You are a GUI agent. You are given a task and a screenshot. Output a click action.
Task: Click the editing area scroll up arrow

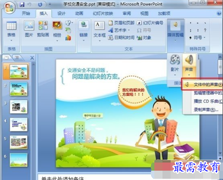[x=220, y=57]
